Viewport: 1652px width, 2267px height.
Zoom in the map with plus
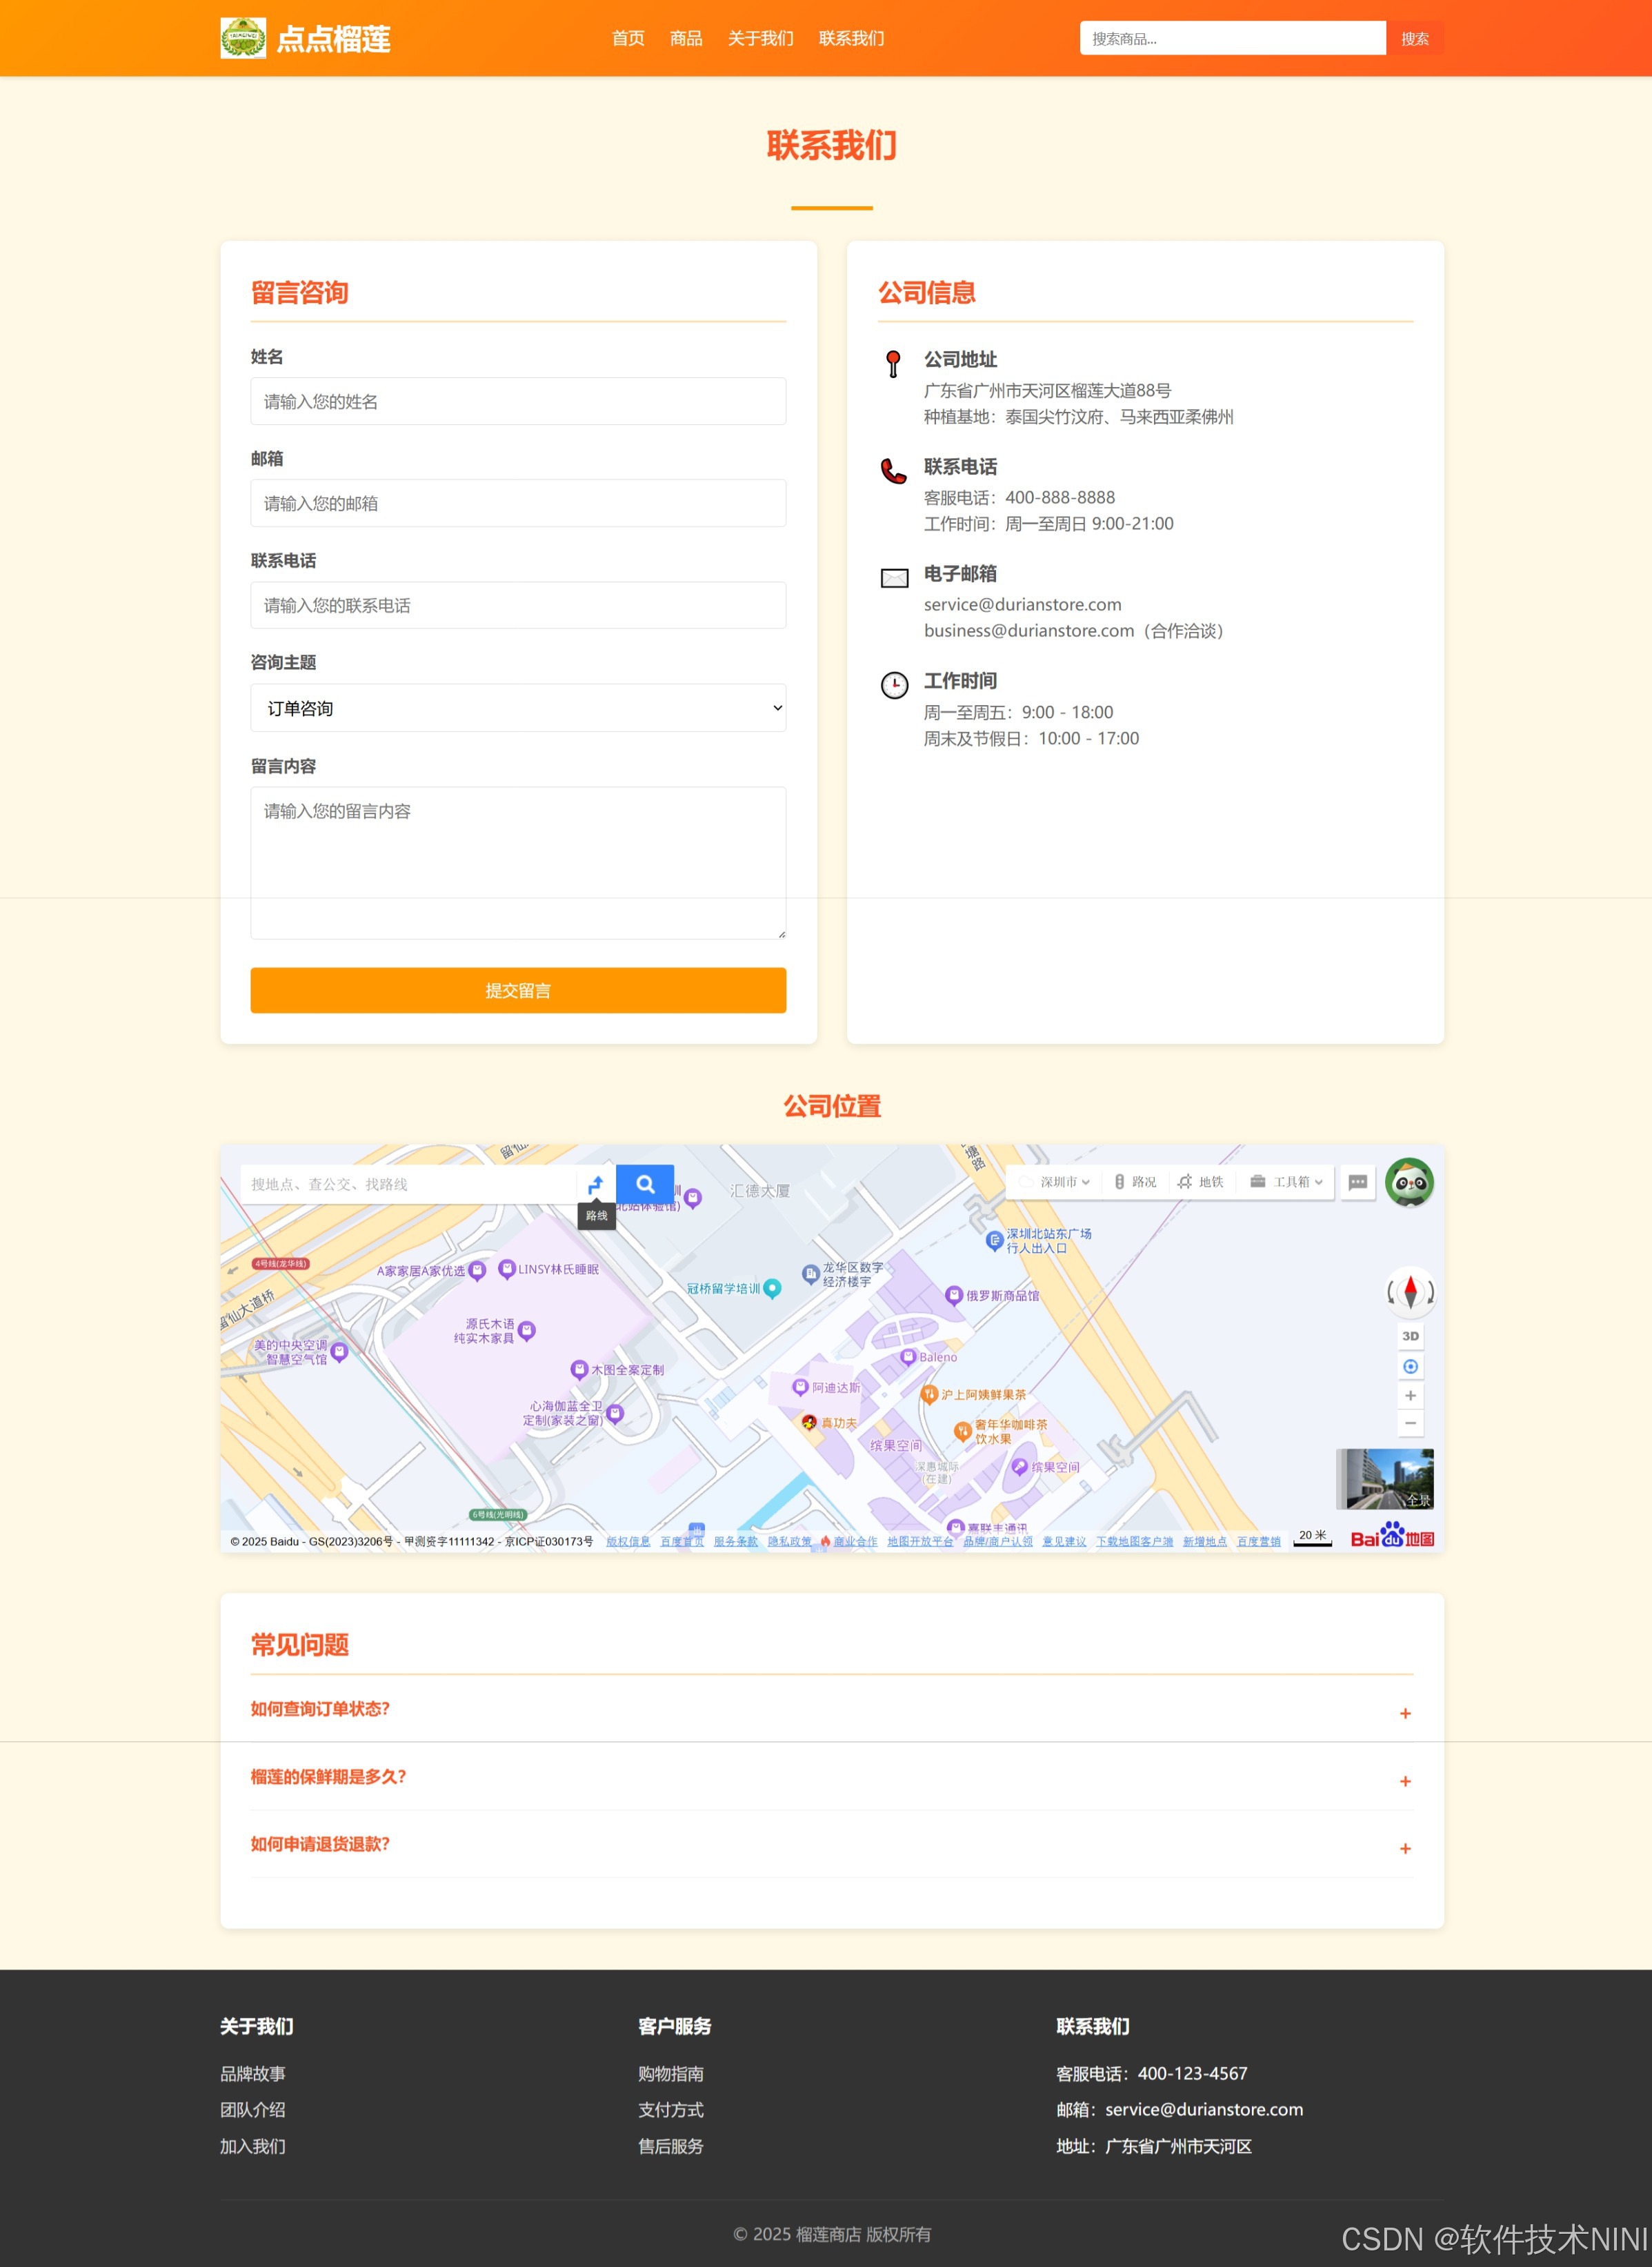[1410, 1395]
